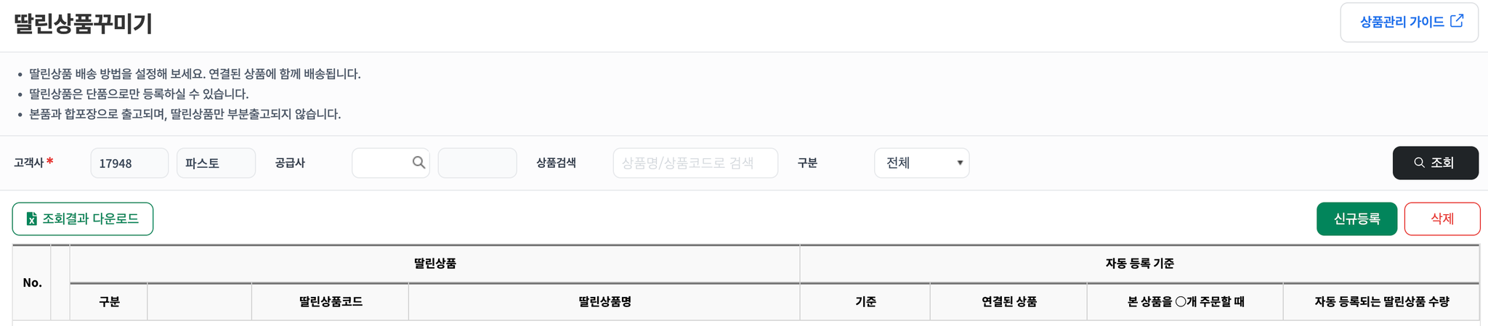The width and height of the screenshot is (1488, 326).
Task: Click the disabled 공급사 name field
Action: (x=477, y=163)
